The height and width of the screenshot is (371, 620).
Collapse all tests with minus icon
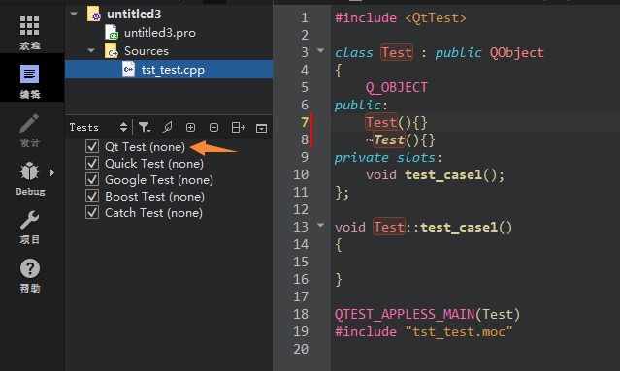pos(213,127)
